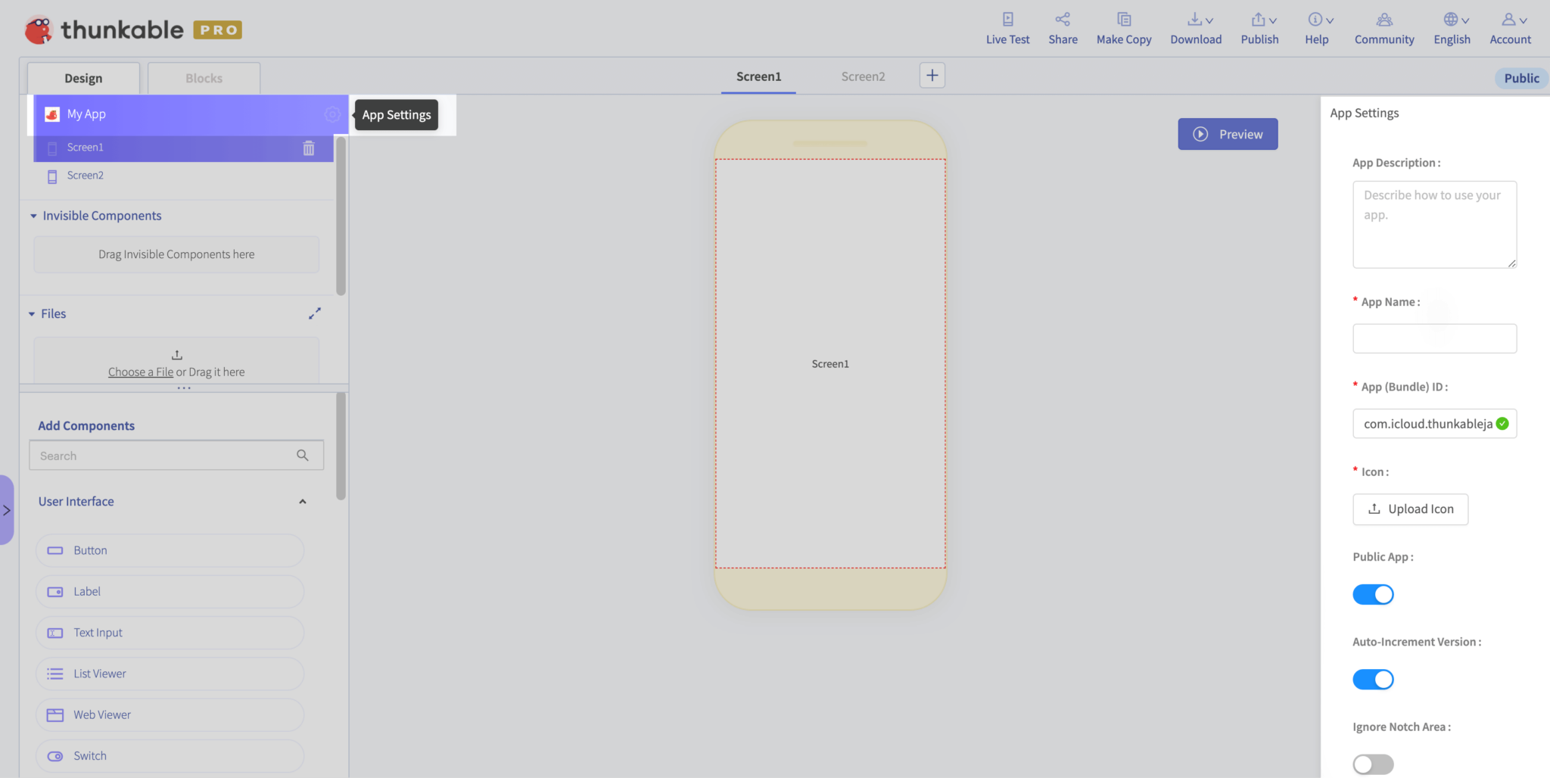
Task: Click Make Copy icon
Action: (x=1124, y=20)
